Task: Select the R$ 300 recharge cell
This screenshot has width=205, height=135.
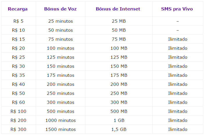Action: 18,130
